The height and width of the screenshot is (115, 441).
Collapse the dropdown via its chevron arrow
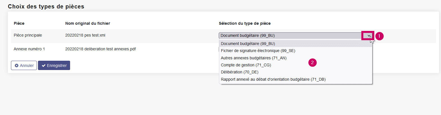[368, 36]
